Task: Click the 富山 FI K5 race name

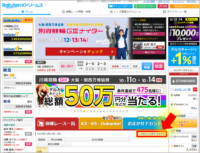Action: [x=9, y=75]
